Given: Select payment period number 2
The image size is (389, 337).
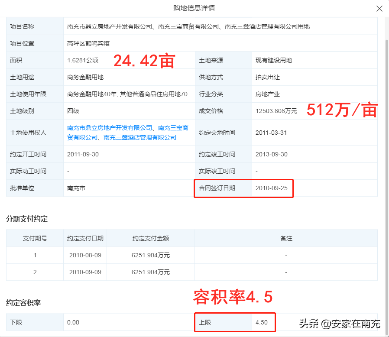Looking at the screenshot, I should tap(35, 272).
